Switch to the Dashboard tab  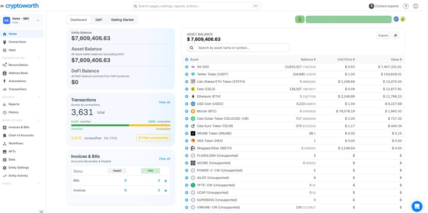tap(79, 20)
